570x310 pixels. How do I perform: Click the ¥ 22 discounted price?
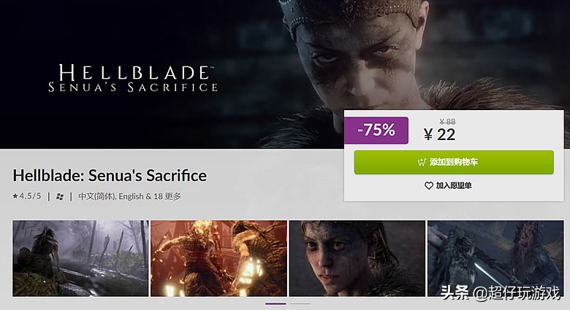tap(439, 134)
